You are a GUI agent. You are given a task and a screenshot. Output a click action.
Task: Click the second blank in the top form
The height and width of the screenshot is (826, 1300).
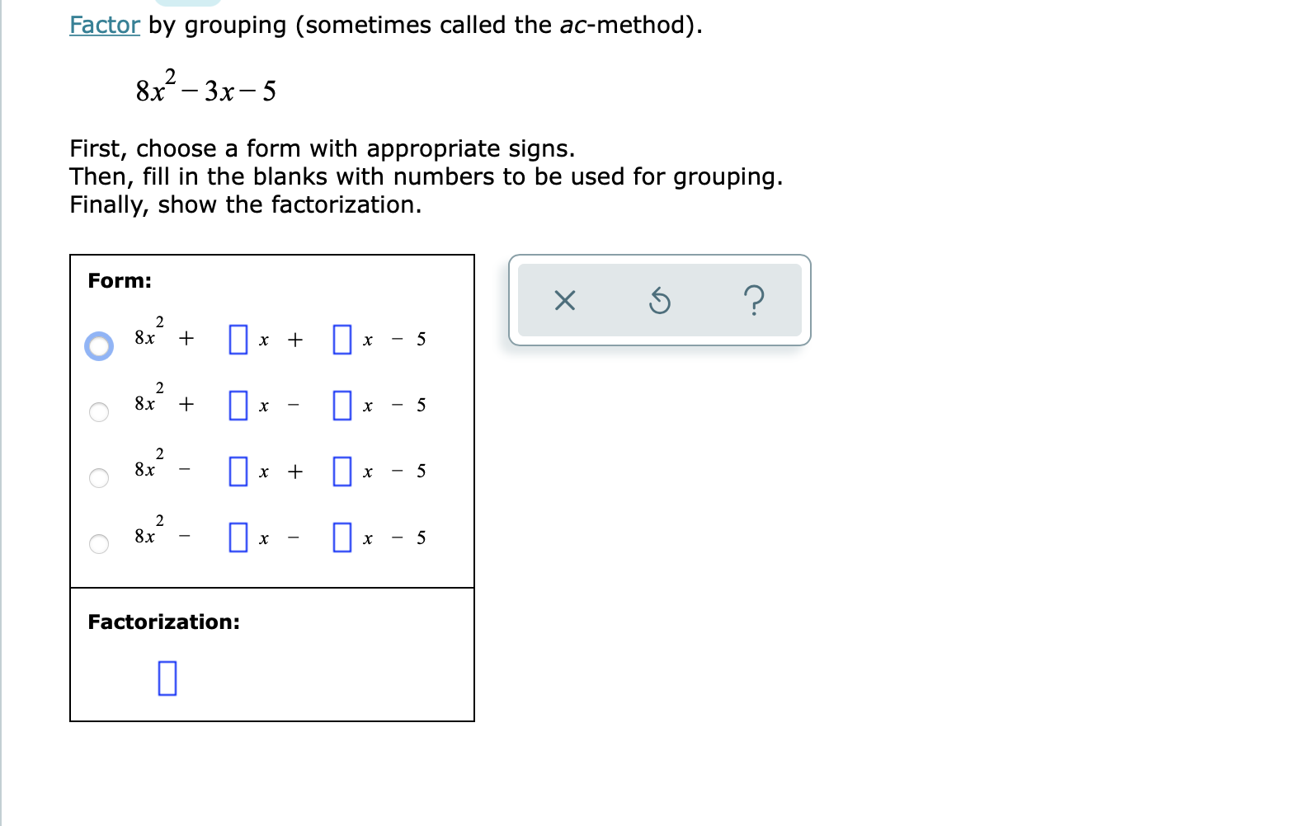coord(341,338)
